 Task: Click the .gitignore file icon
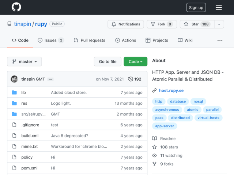click(14, 125)
